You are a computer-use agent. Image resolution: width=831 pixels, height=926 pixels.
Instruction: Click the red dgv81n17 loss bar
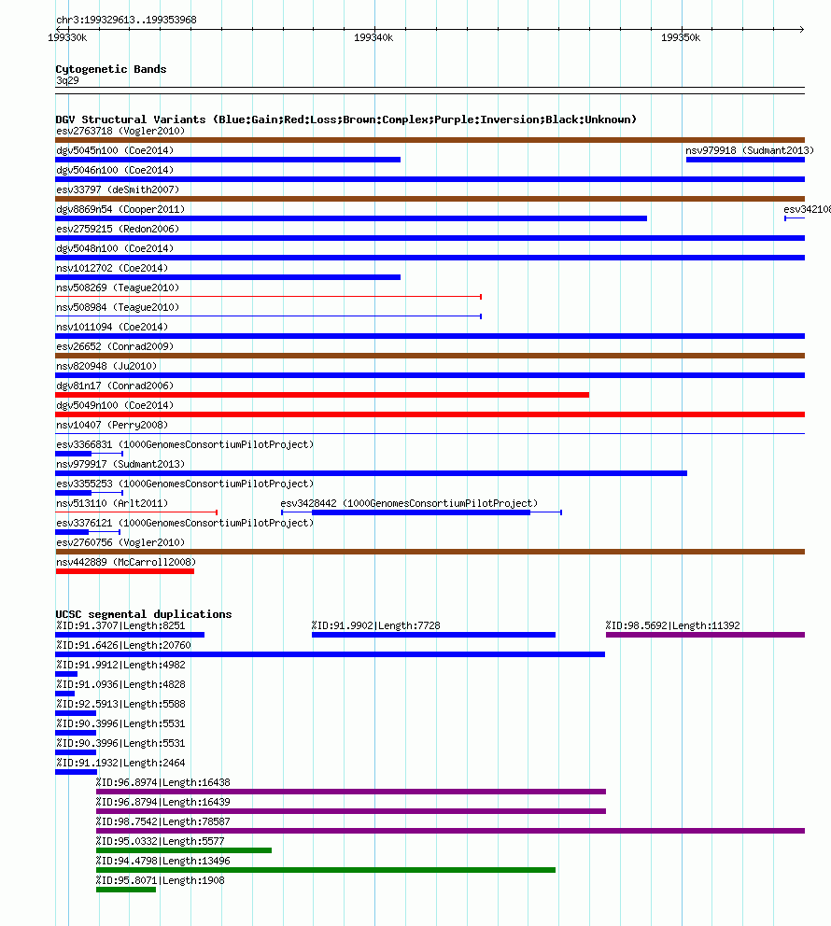point(322,395)
